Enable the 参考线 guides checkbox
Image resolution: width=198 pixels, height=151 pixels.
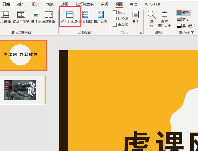[115, 25]
